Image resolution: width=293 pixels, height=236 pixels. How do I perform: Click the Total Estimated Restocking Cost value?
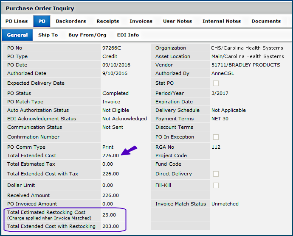109,215
